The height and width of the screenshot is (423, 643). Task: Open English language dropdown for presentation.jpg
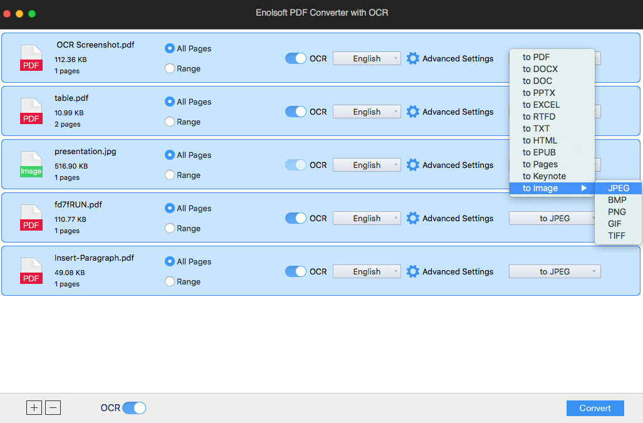[367, 165]
